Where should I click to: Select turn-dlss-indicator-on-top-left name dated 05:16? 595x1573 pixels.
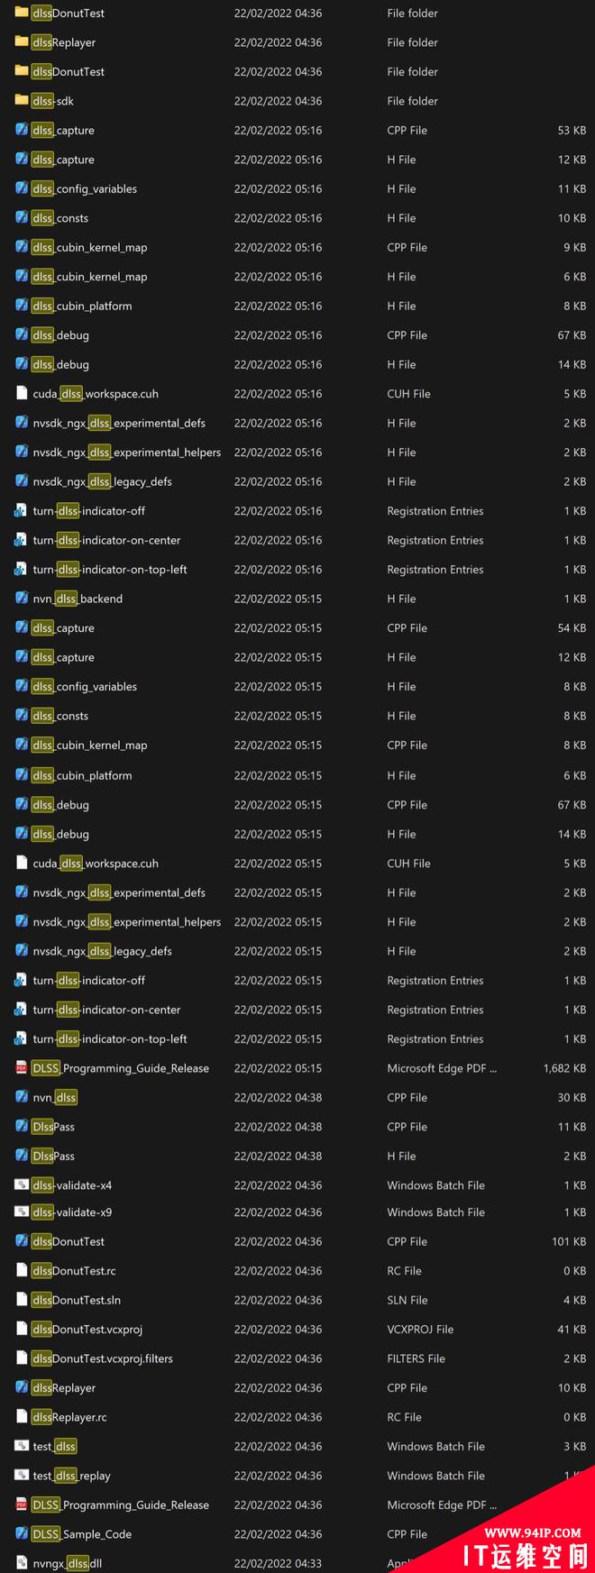pos(110,570)
